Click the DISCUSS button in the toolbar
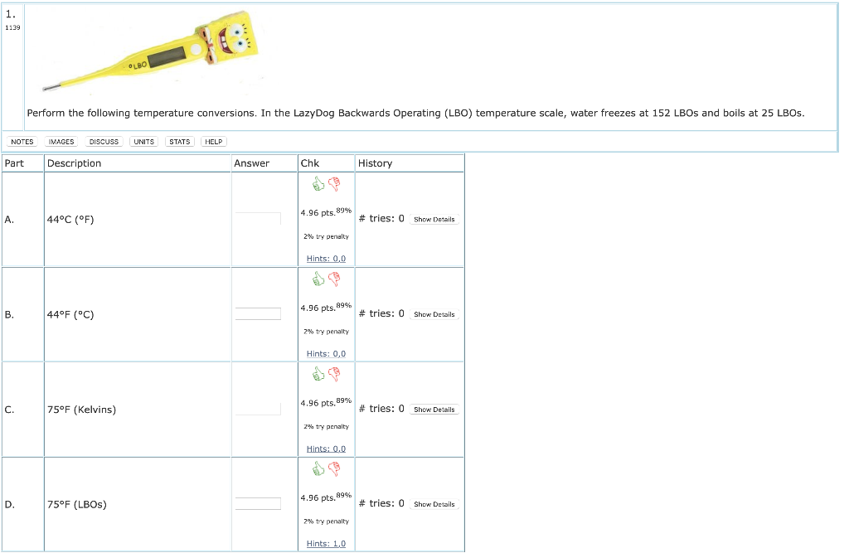The height and width of the screenshot is (553, 849). point(104,141)
